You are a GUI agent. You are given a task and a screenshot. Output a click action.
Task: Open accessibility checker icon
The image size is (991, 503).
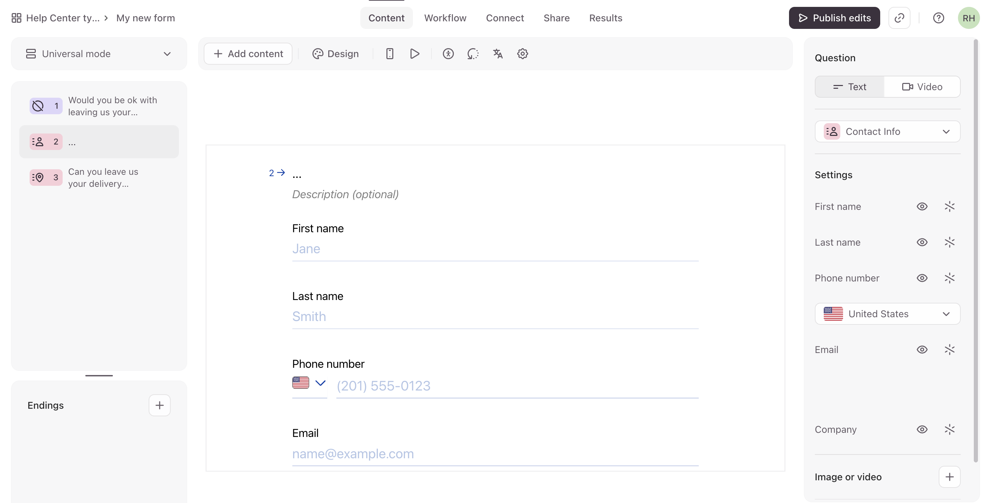click(x=448, y=54)
